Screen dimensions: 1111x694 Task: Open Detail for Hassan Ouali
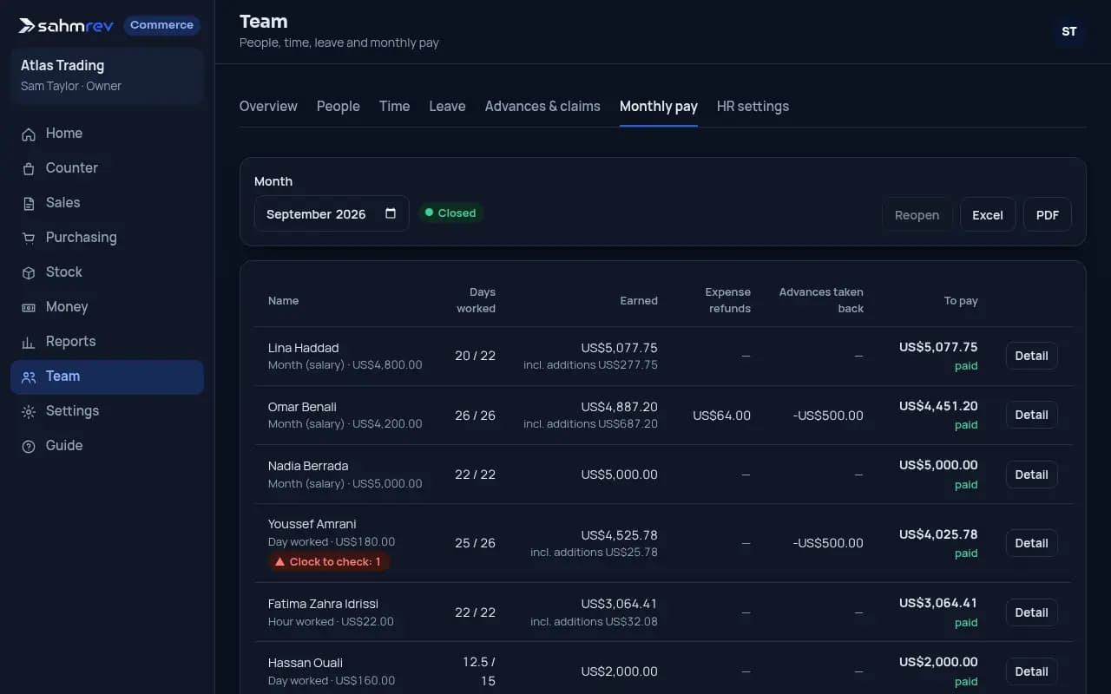pyautogui.click(x=1031, y=671)
